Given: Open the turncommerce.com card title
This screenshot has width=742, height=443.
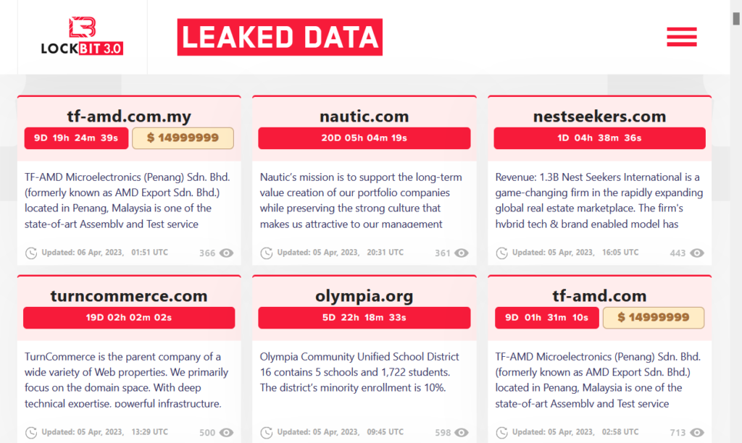Looking at the screenshot, I should [x=129, y=296].
